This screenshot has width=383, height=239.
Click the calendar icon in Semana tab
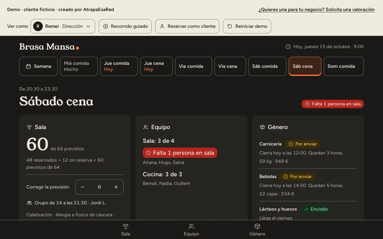click(28, 66)
